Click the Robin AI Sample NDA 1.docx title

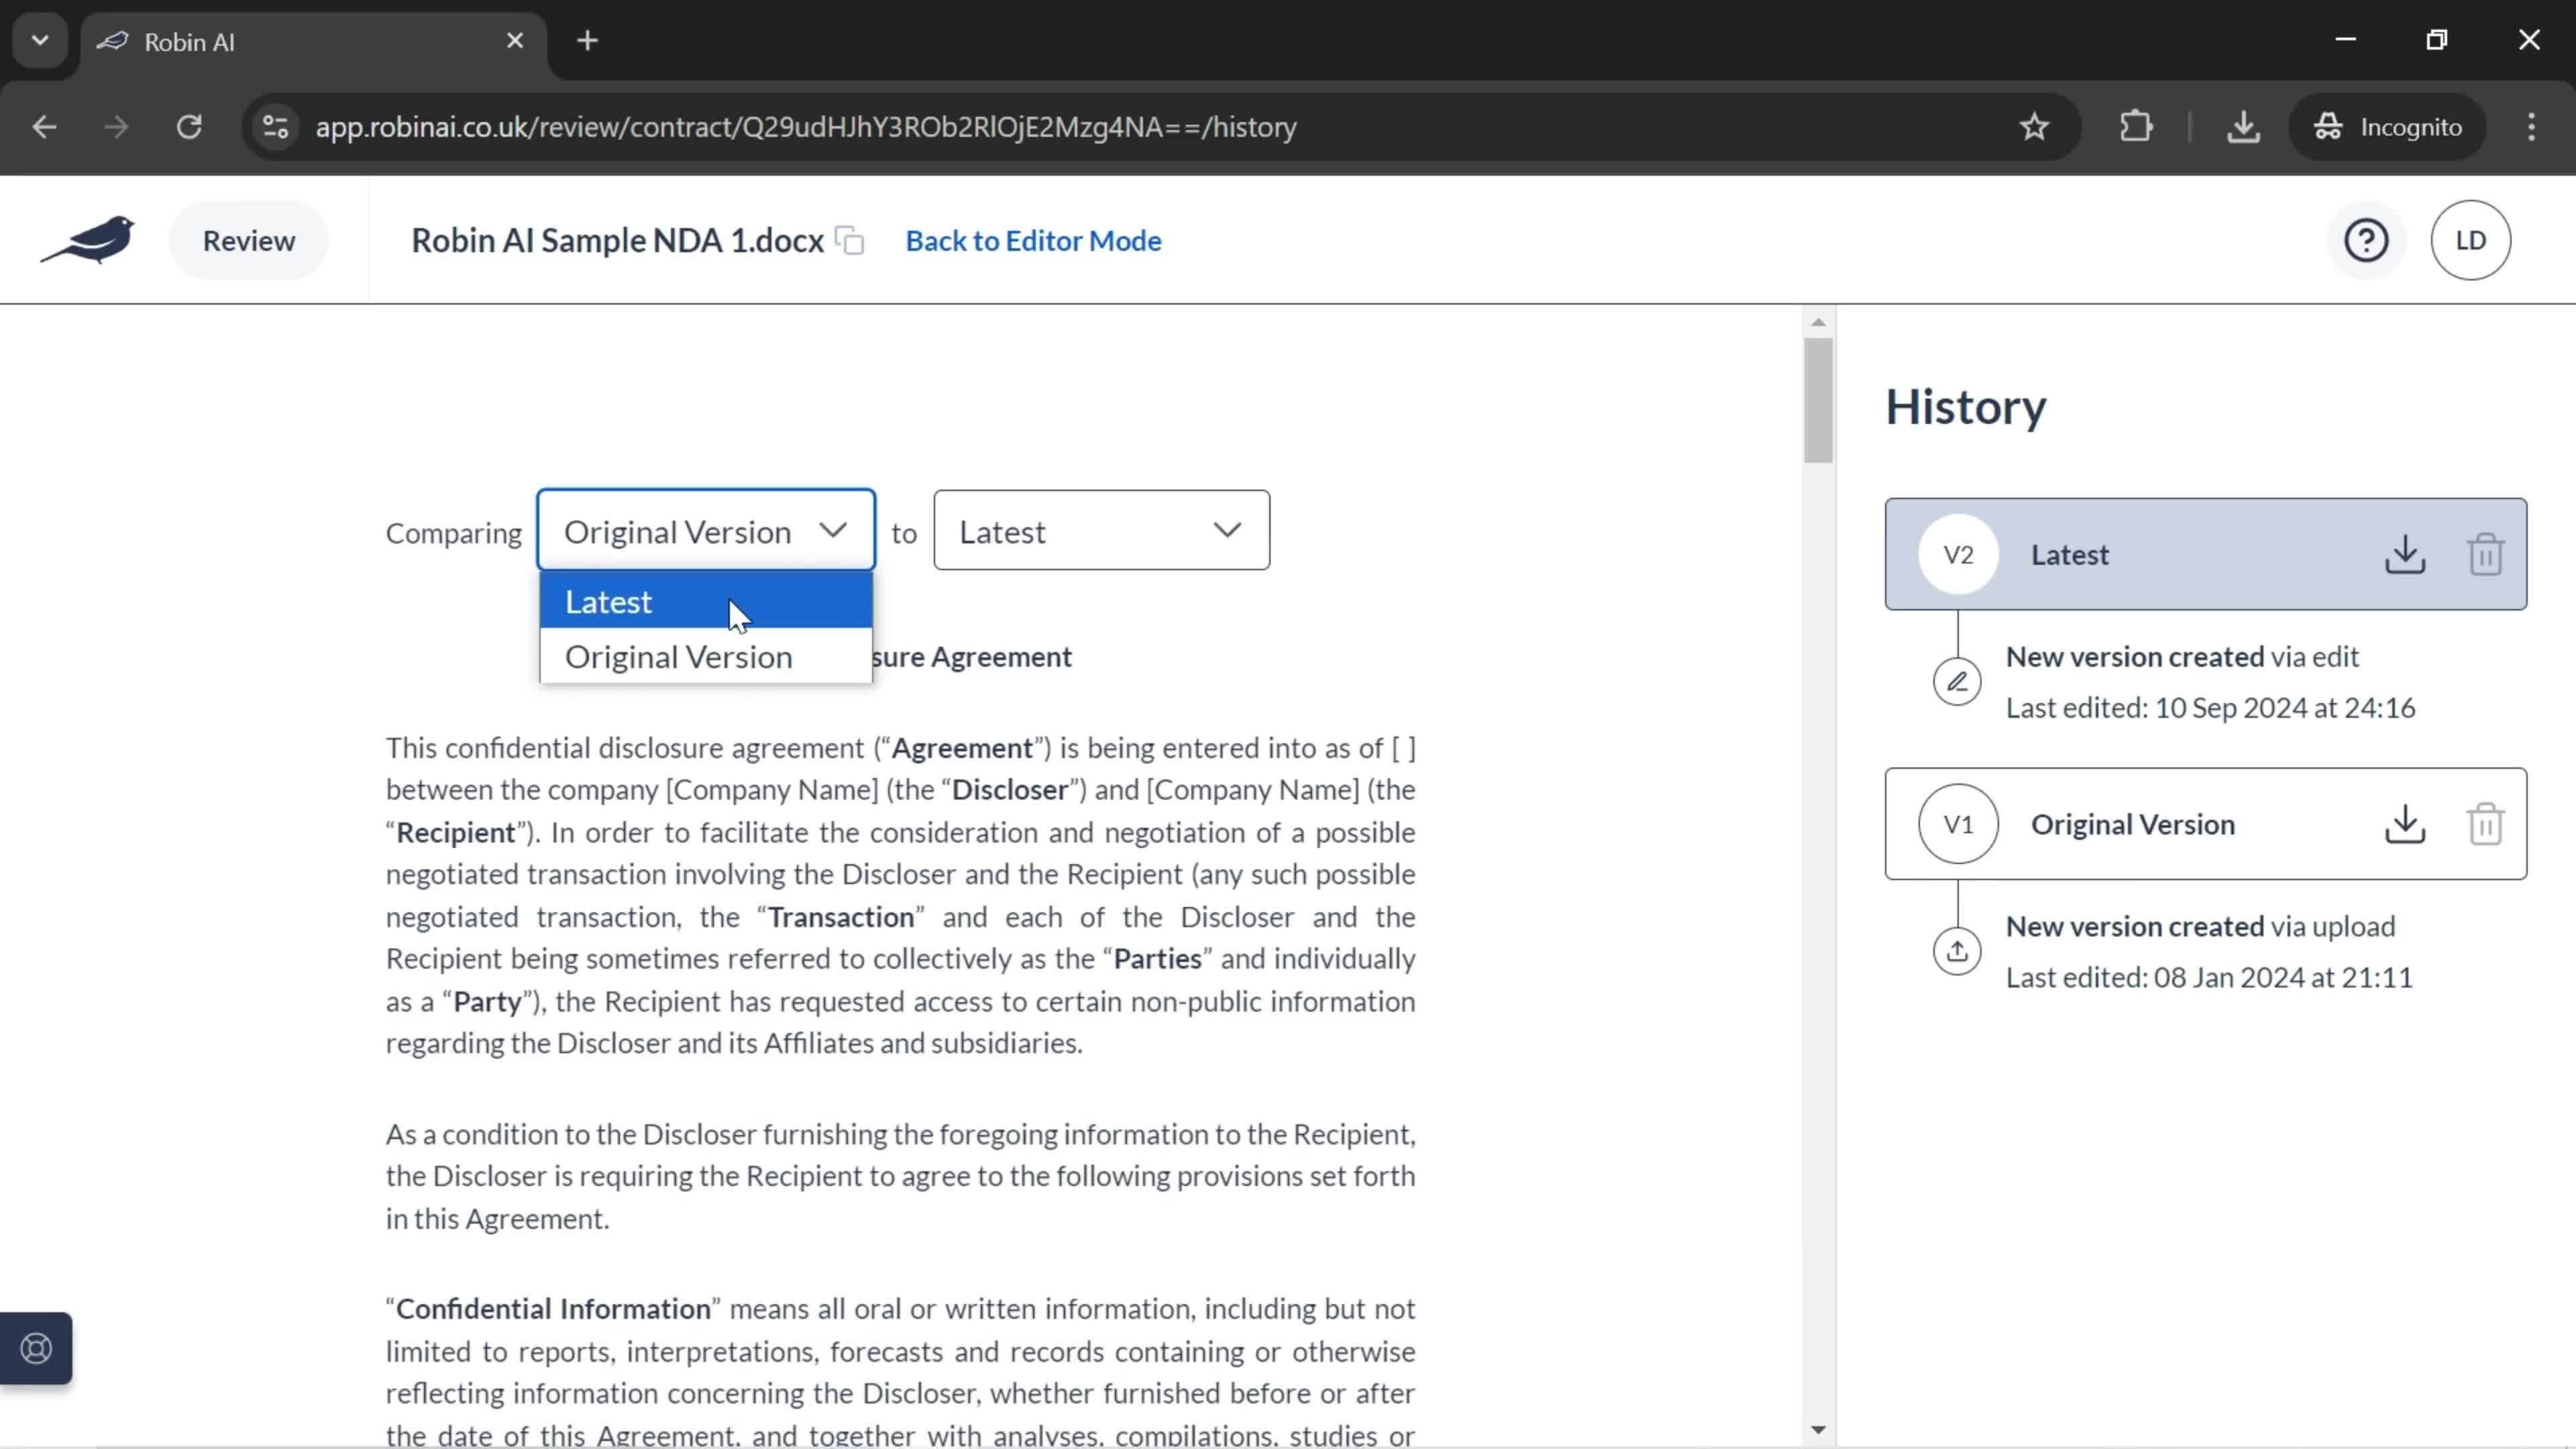click(x=617, y=241)
